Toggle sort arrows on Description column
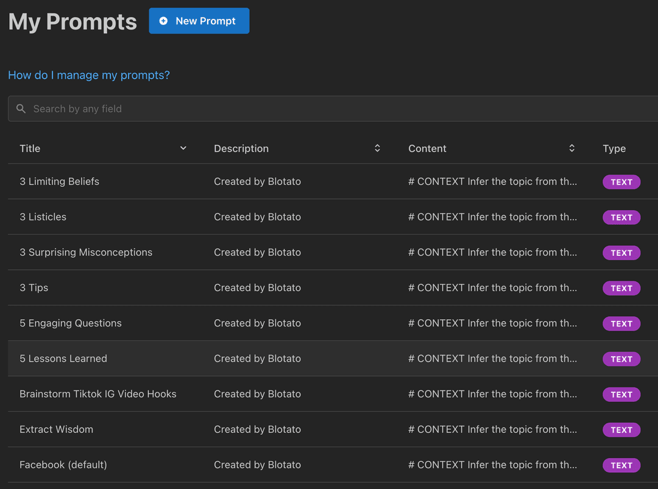Viewport: 658px width, 489px height. pyautogui.click(x=377, y=149)
